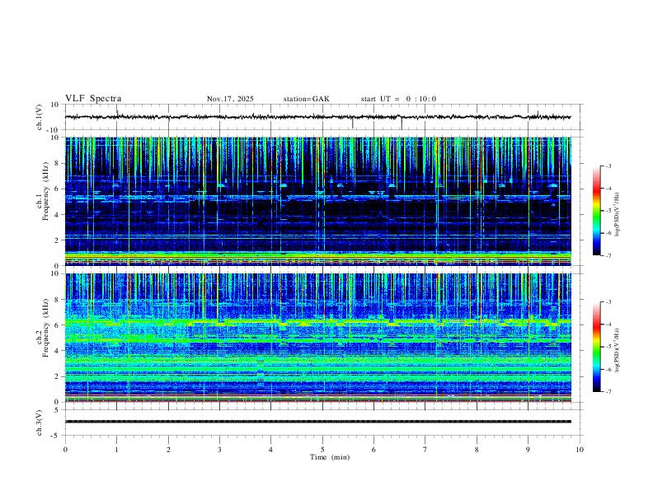
Task: Click the "ch.1(V)" voltage axis label
Action: tap(39, 117)
